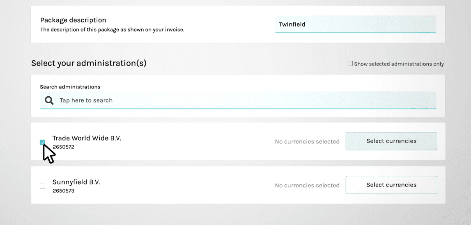Click the Show selected administrations only label
Screen dimensions: 471x225
coord(399,64)
